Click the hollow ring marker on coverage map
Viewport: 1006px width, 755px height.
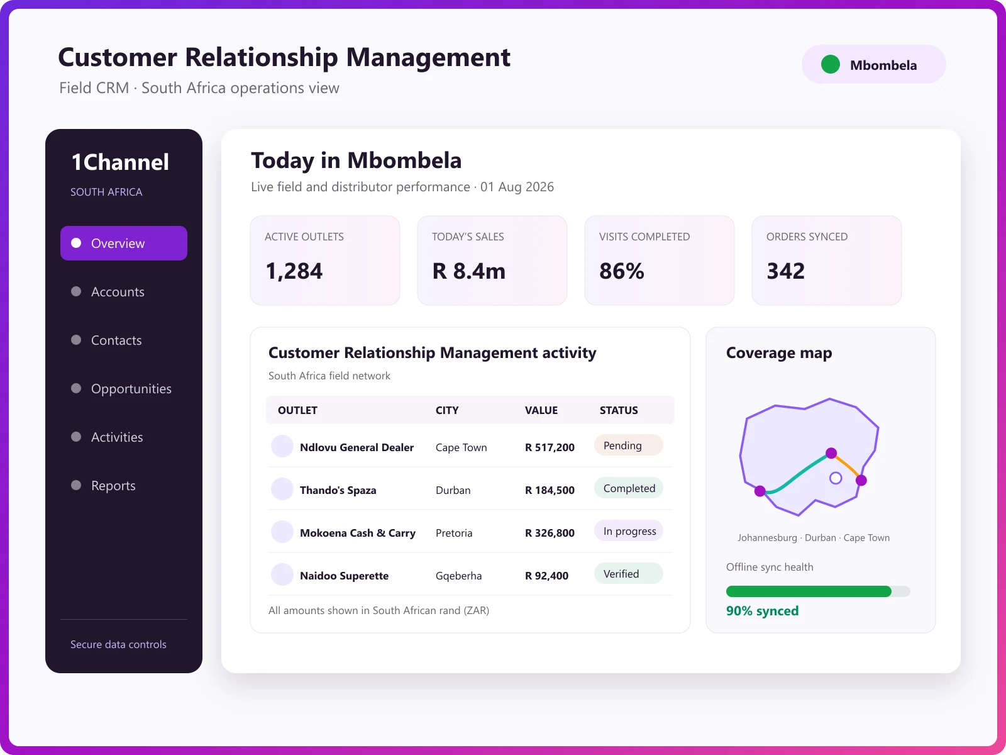(x=836, y=478)
